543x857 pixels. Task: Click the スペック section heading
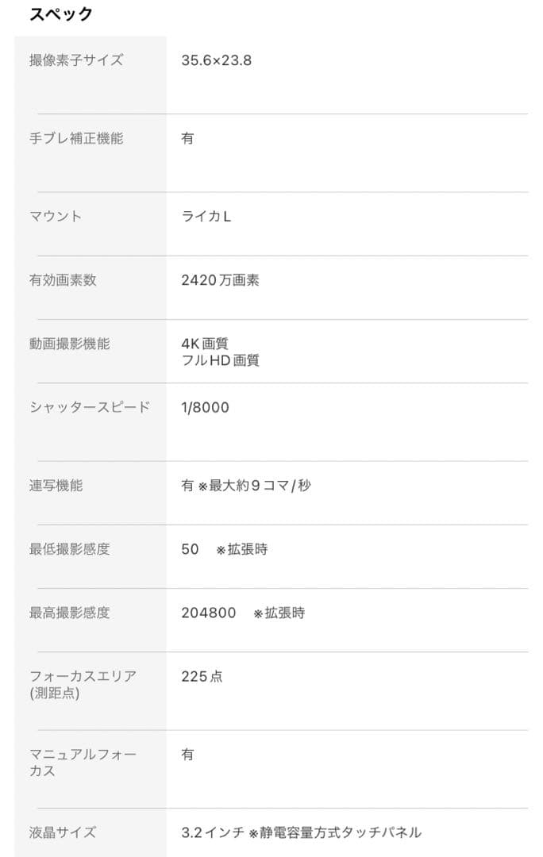coord(61,14)
